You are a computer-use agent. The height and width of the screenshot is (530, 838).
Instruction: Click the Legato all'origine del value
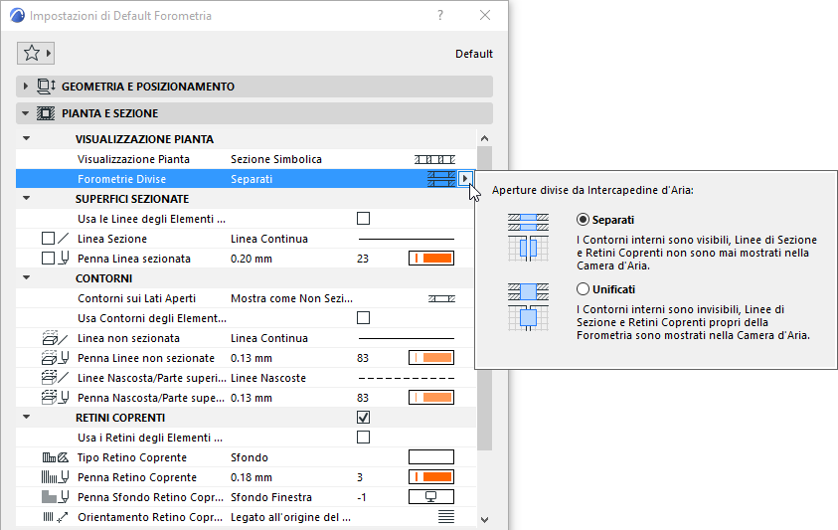(x=290, y=517)
